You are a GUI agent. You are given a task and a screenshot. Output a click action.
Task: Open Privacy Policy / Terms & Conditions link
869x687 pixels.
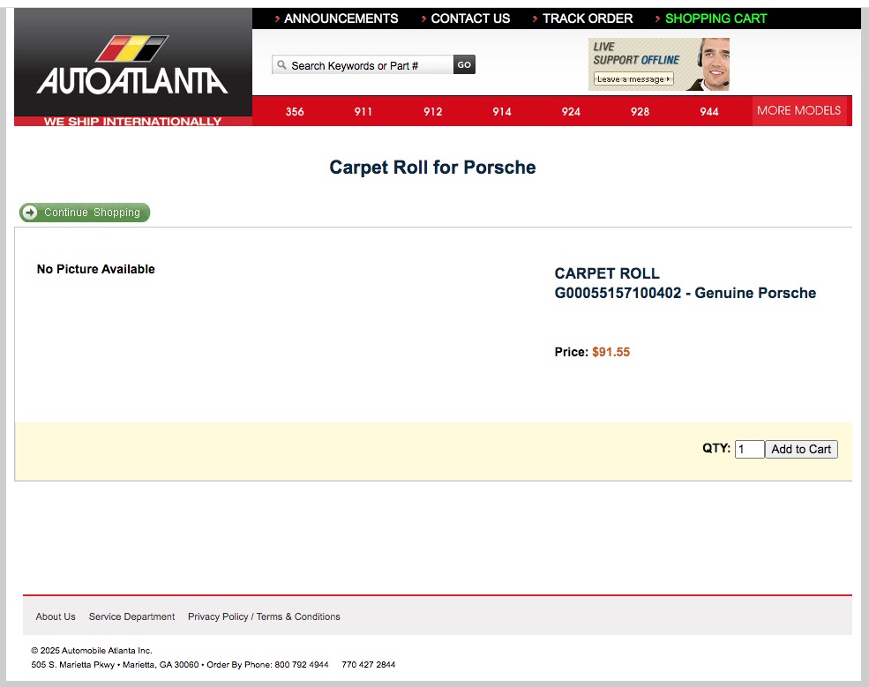pyautogui.click(x=264, y=616)
